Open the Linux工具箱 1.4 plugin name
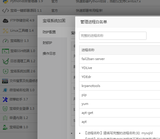The width and height of the screenshot is (160, 139). coord(22,30)
